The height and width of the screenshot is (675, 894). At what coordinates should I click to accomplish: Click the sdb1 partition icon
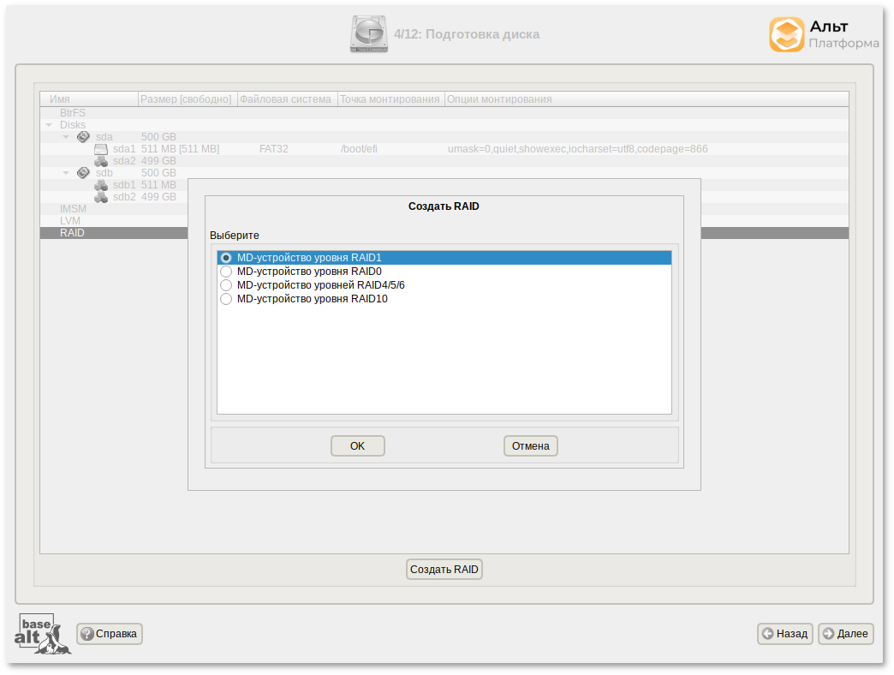[101, 185]
